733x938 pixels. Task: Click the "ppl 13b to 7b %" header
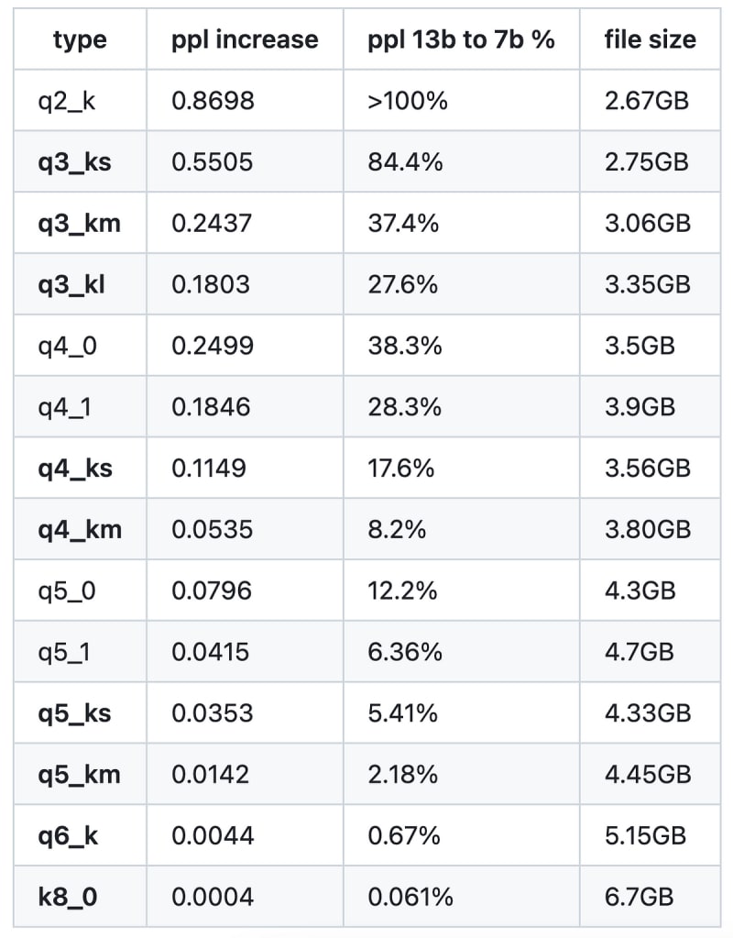coord(461,39)
